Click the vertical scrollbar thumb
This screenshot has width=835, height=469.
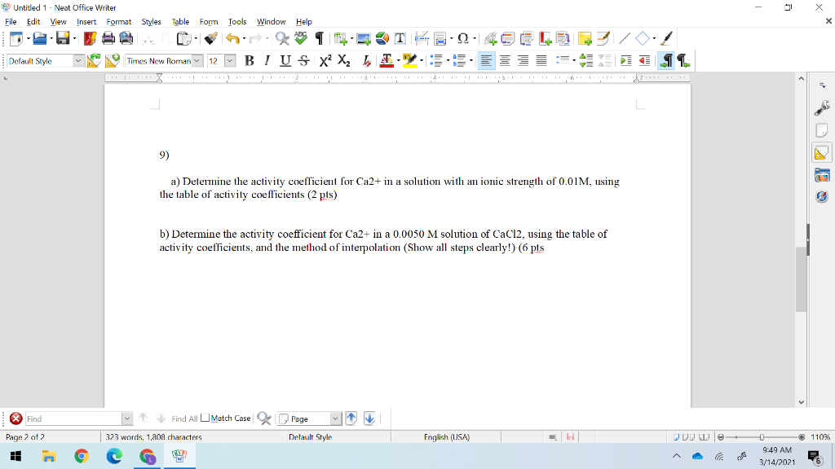coord(801,280)
